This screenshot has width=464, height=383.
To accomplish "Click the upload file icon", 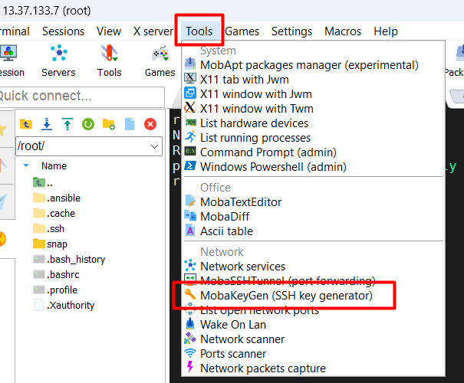I will pyautogui.click(x=67, y=124).
